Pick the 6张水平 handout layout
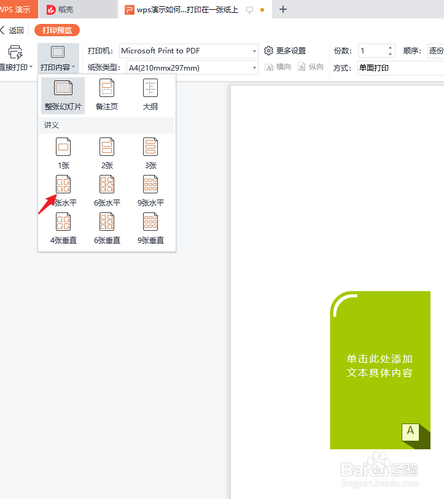The height and width of the screenshot is (499, 444). (x=107, y=191)
